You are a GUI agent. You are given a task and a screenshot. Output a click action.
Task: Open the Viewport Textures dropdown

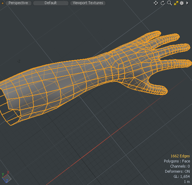click(x=88, y=3)
